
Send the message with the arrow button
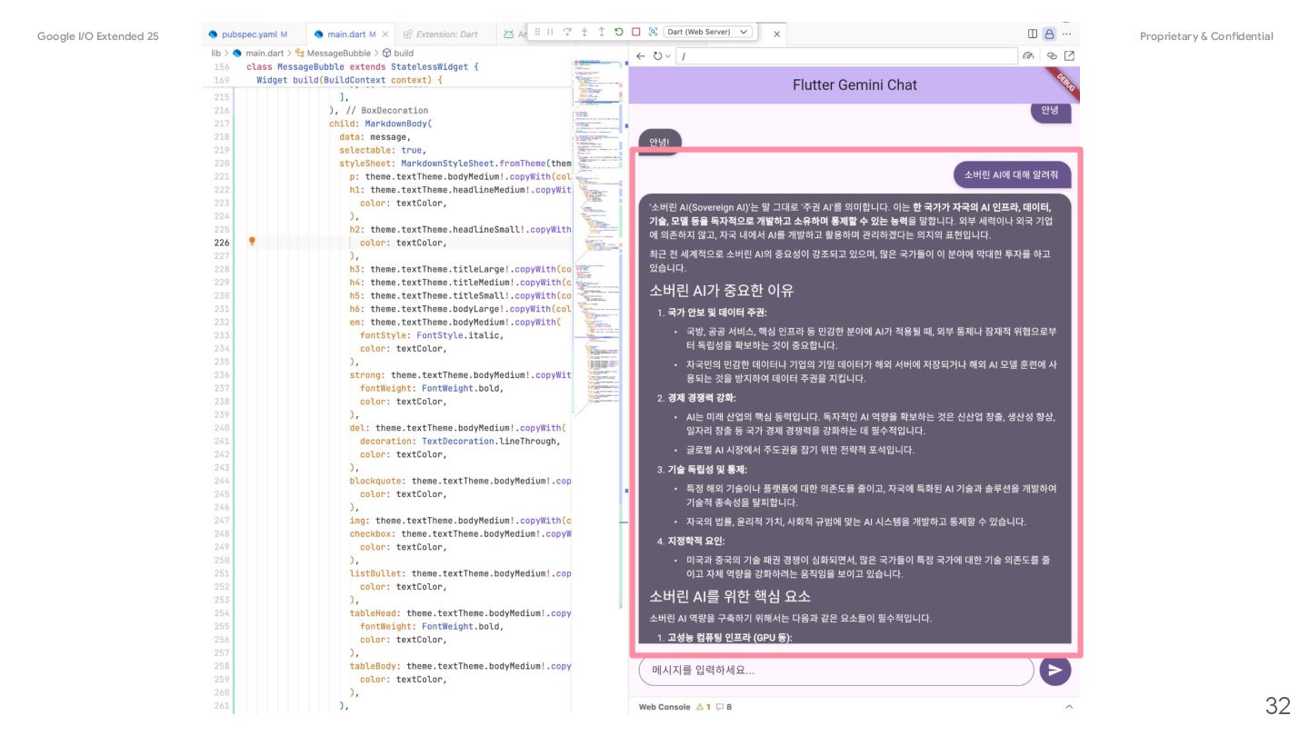[1054, 671]
